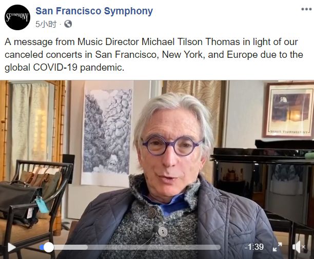Click the wall scroll drawing in the video
The image size is (314, 259).
click(x=107, y=133)
